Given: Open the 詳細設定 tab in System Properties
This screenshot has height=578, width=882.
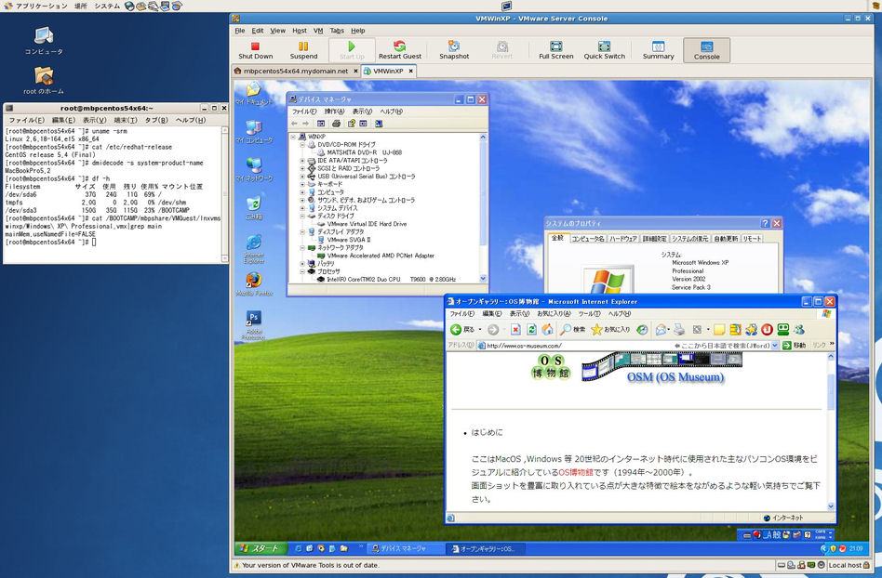Looking at the screenshot, I should pos(654,239).
